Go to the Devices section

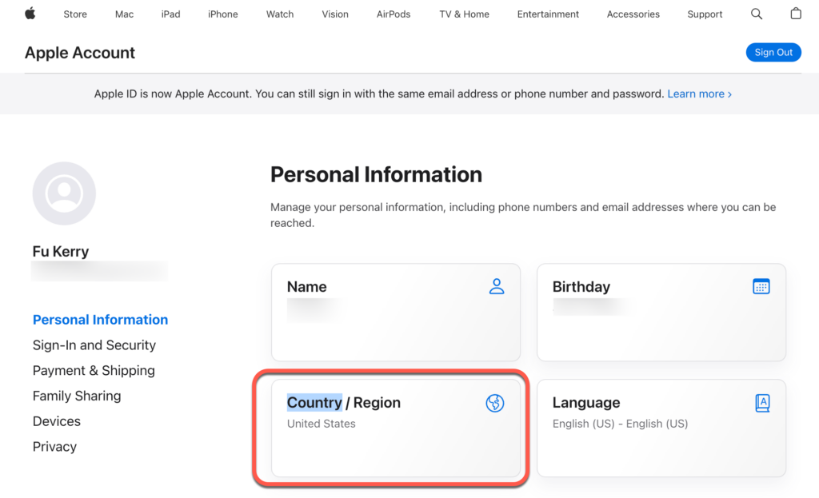[57, 421]
